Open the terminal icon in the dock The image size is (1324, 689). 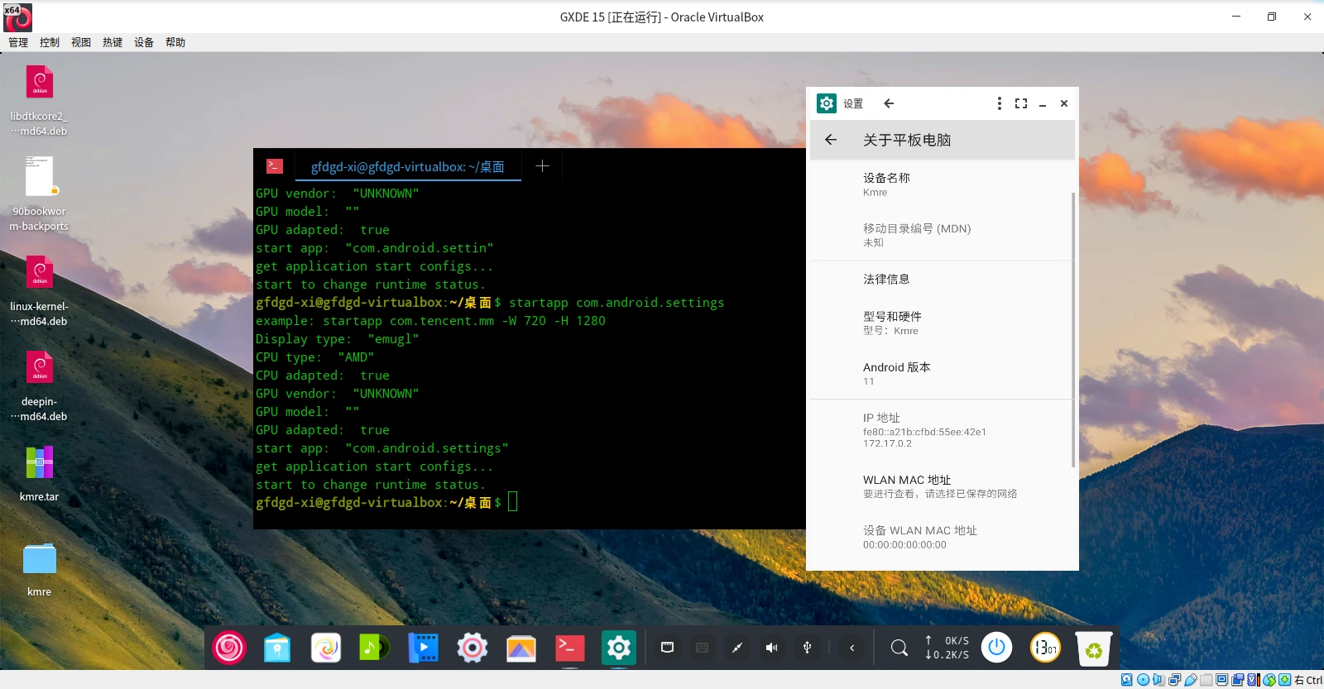tap(569, 648)
